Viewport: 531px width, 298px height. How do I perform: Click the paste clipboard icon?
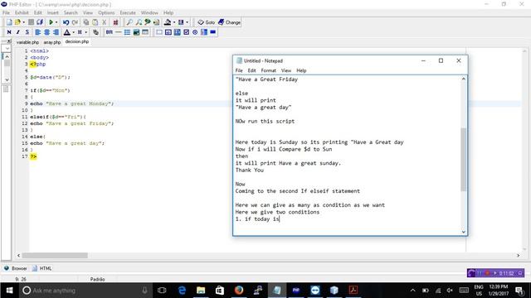(x=95, y=22)
